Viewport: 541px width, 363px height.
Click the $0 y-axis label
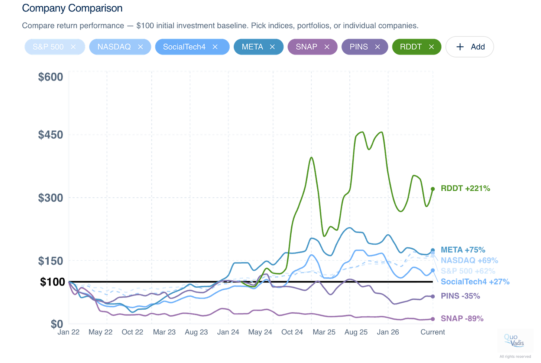[57, 324]
